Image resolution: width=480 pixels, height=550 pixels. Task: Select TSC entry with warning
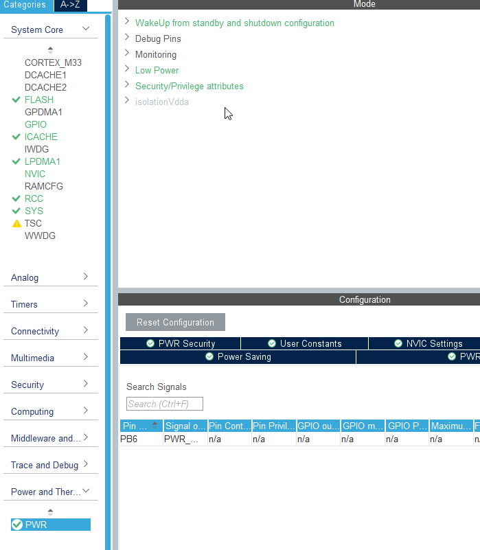(33, 223)
